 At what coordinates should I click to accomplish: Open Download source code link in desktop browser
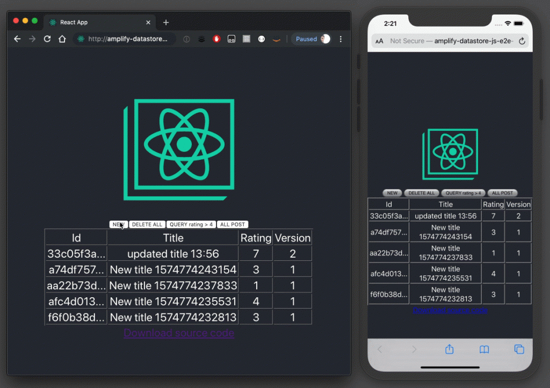pos(179,333)
